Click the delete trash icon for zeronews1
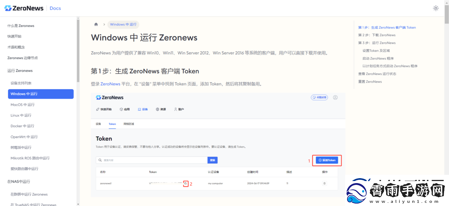 [324, 184]
